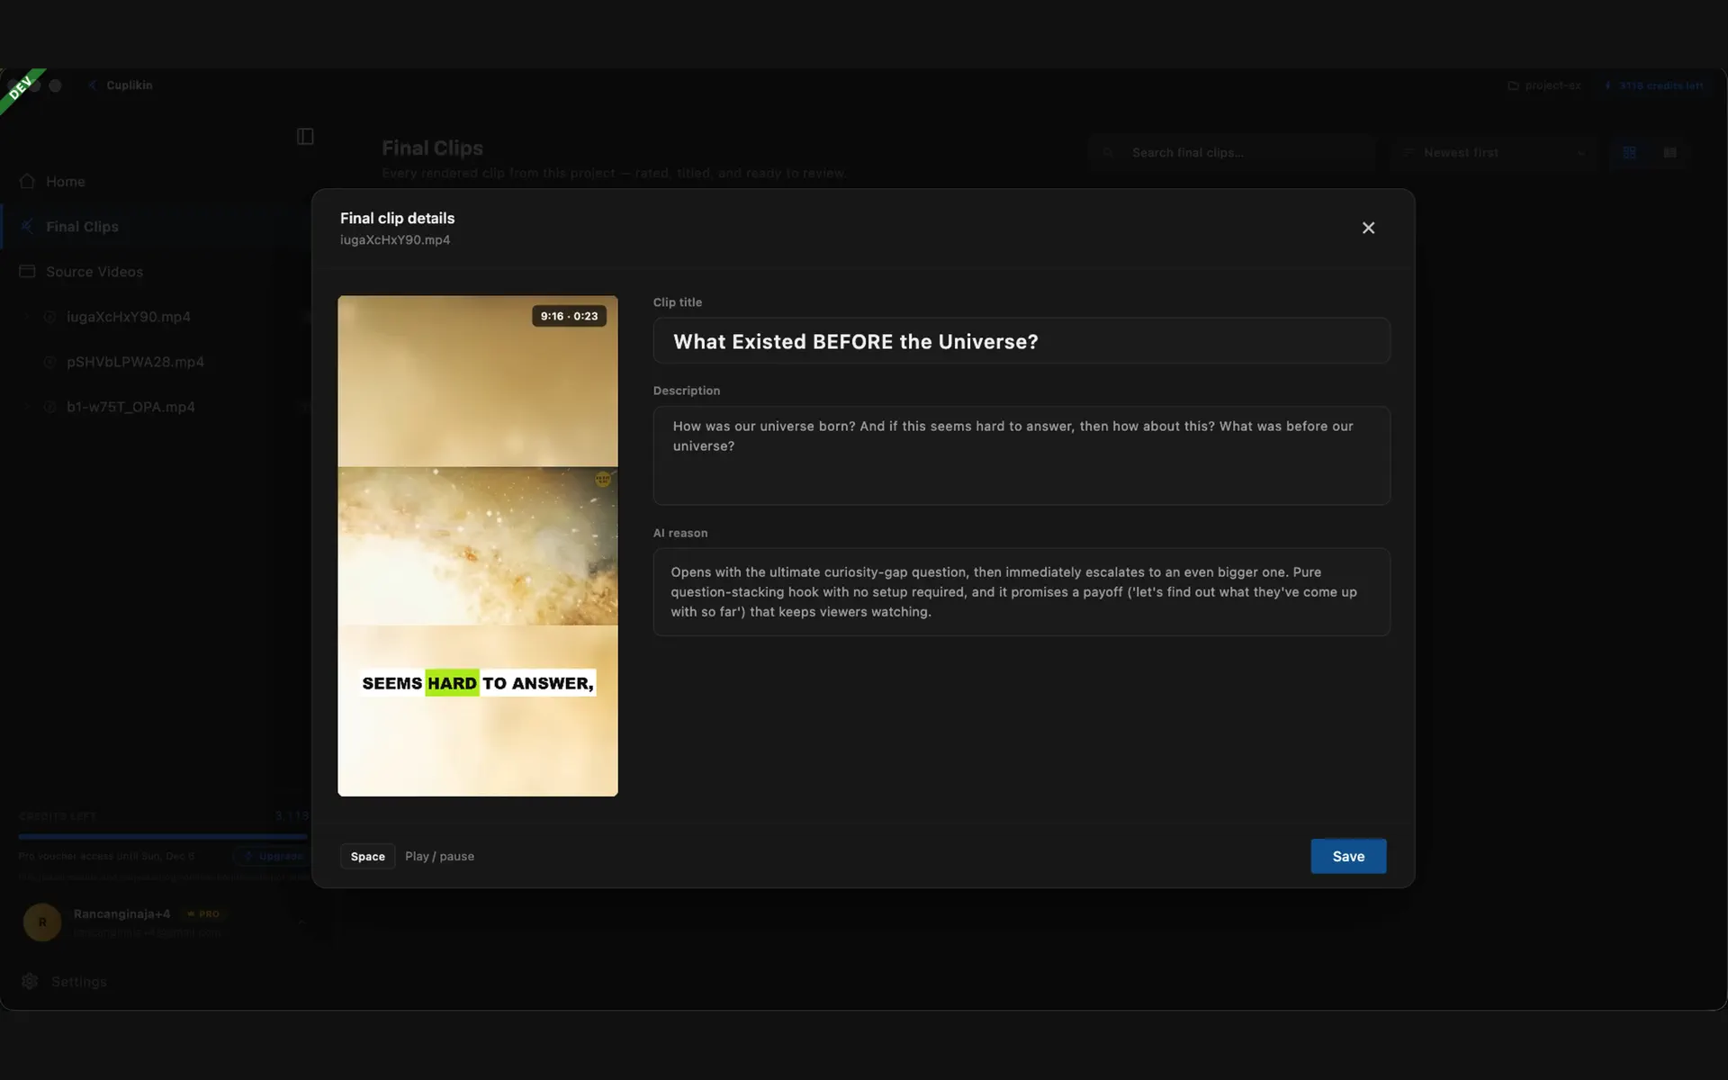Click the Final clip details dialog title
This screenshot has width=1728, height=1080.
(397, 218)
